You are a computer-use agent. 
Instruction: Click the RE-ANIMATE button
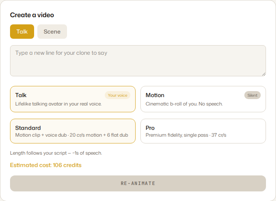pyautogui.click(x=138, y=183)
